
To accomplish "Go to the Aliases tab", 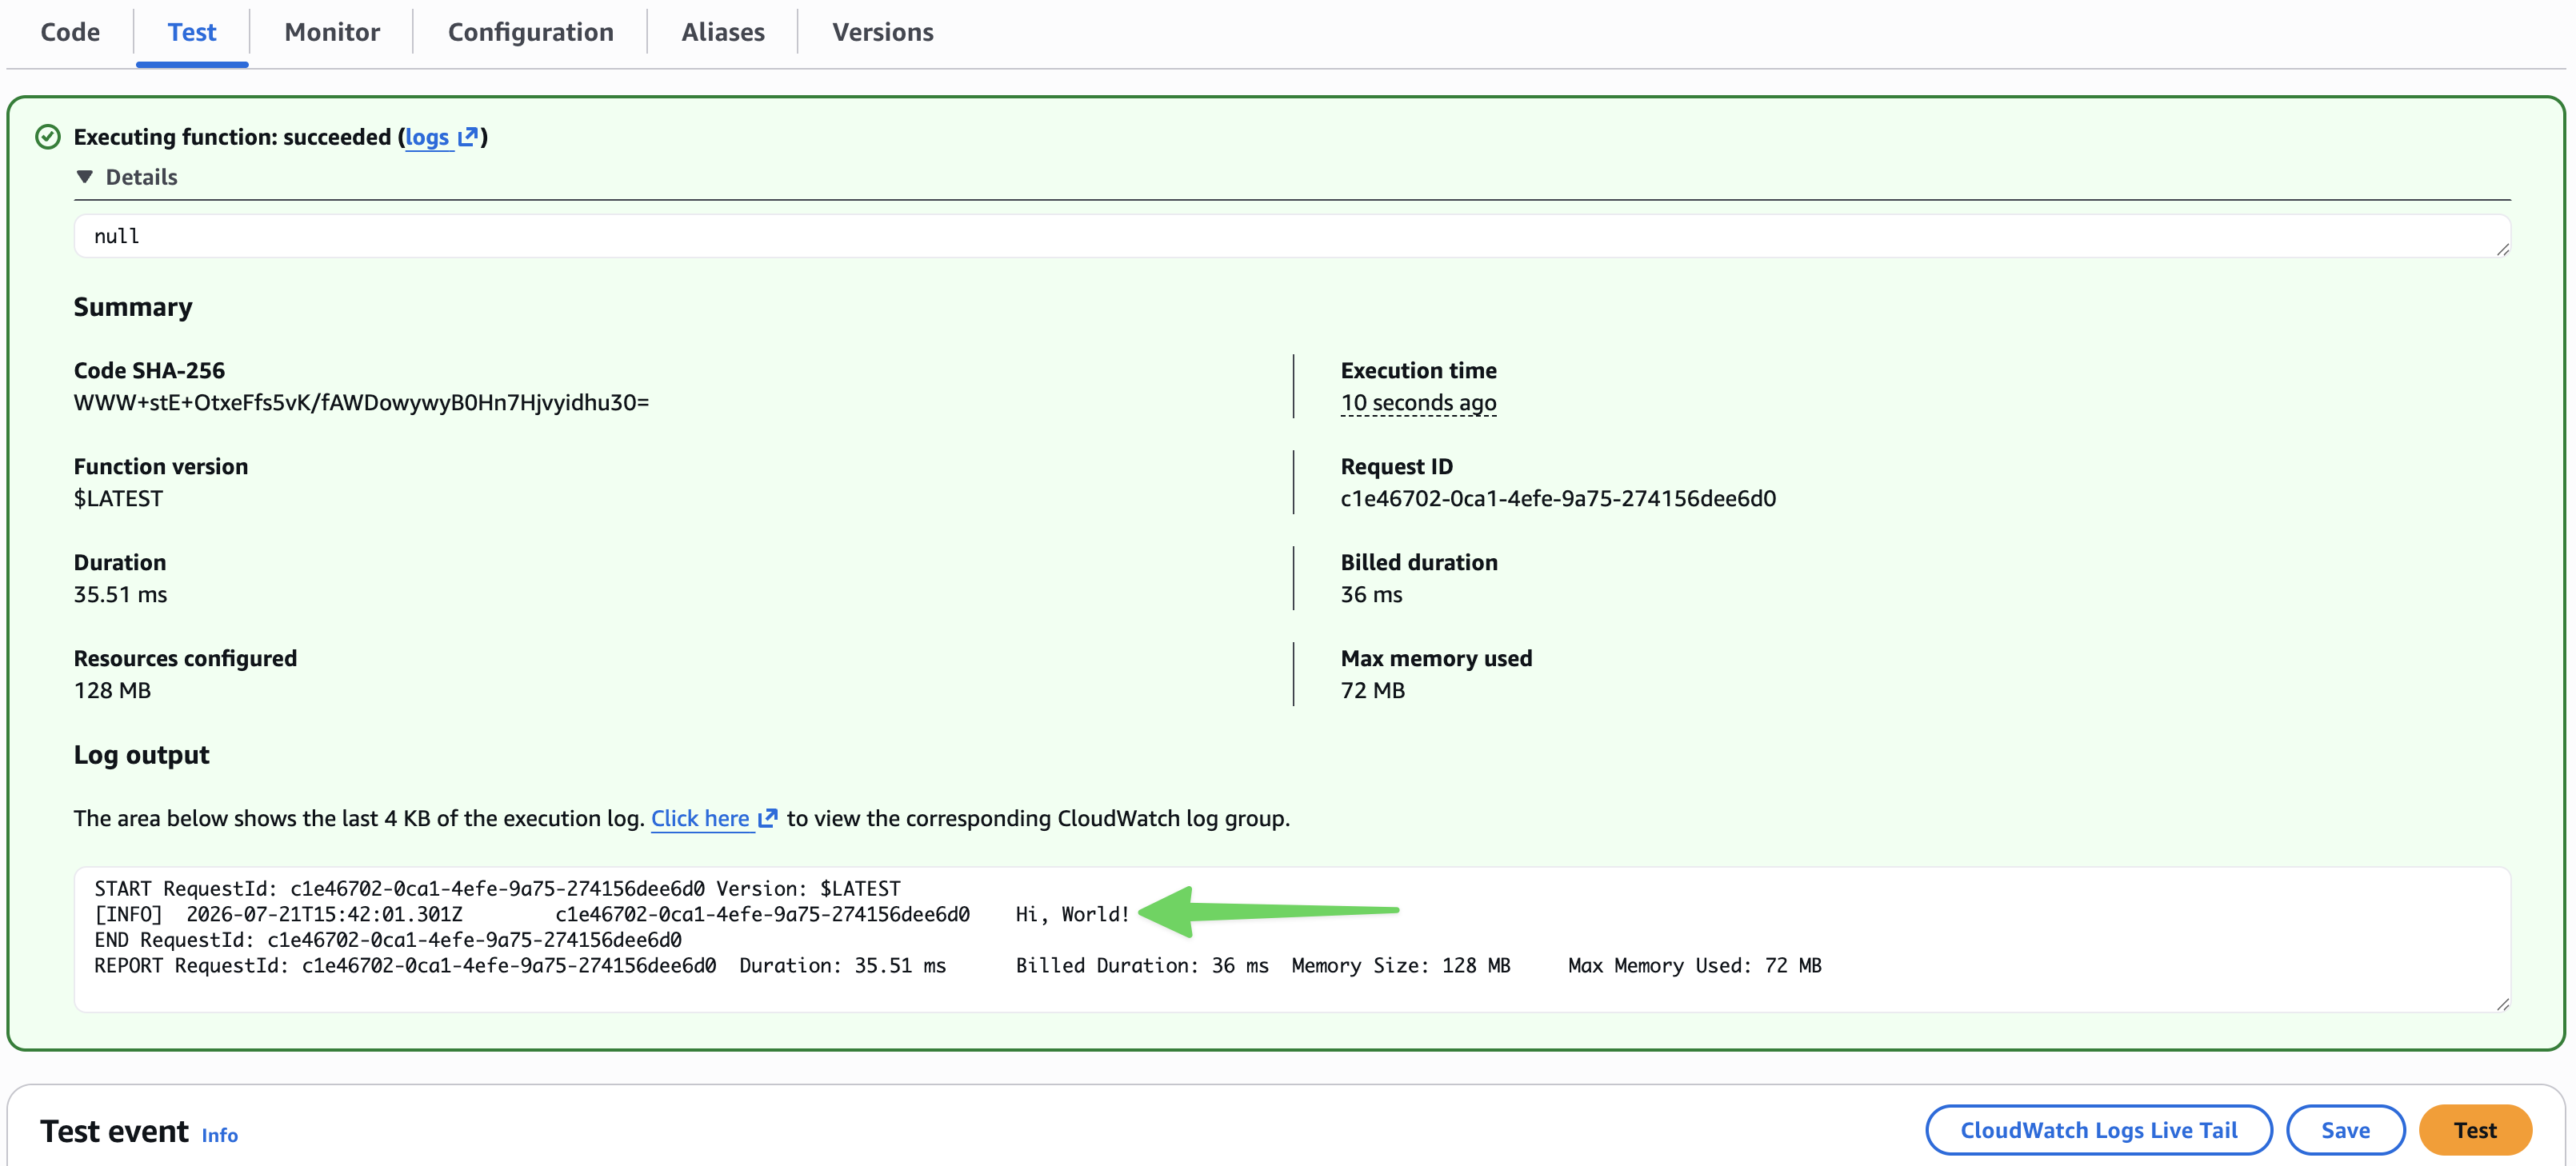I will coord(723,32).
